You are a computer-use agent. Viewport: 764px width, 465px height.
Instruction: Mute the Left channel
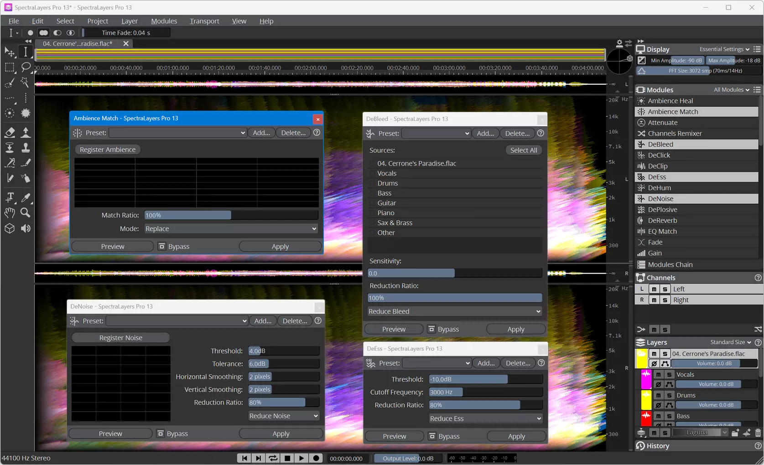(x=654, y=289)
